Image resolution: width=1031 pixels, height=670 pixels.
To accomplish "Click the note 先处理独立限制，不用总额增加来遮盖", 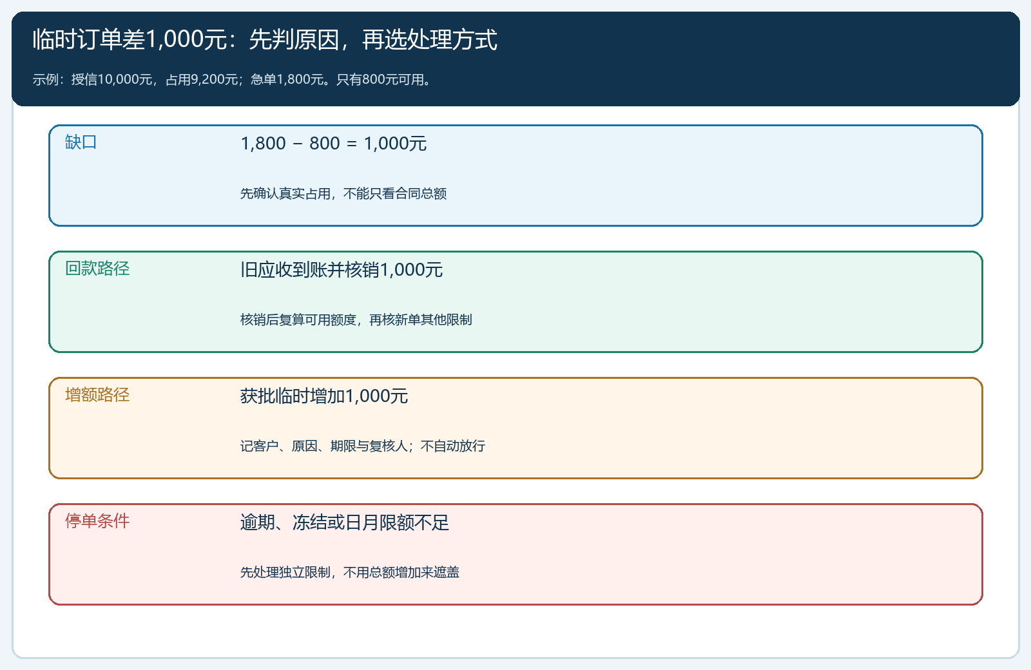I will coord(350,573).
